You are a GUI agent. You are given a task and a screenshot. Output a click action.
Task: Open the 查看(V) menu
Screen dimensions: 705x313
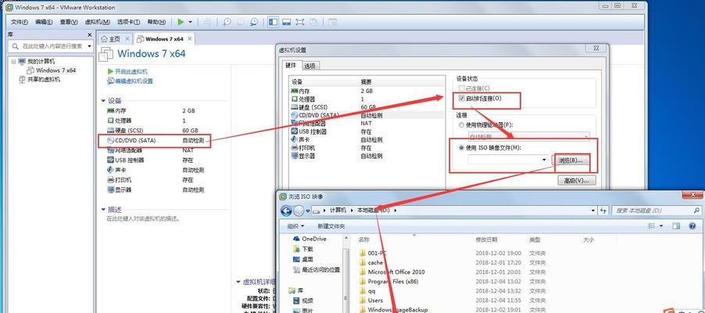68,22
